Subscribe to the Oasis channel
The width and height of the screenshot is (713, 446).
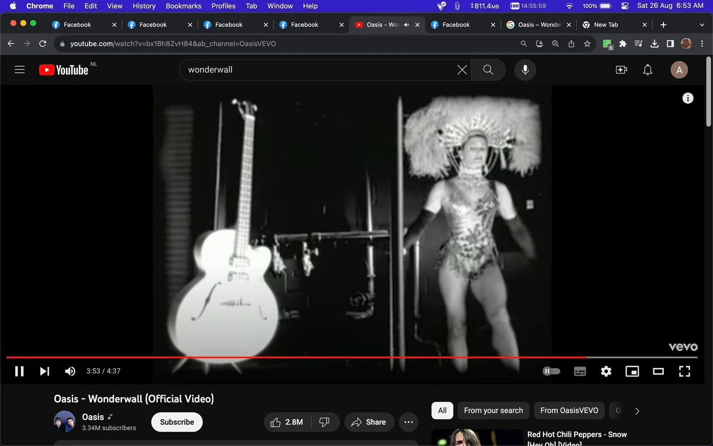coord(177,422)
